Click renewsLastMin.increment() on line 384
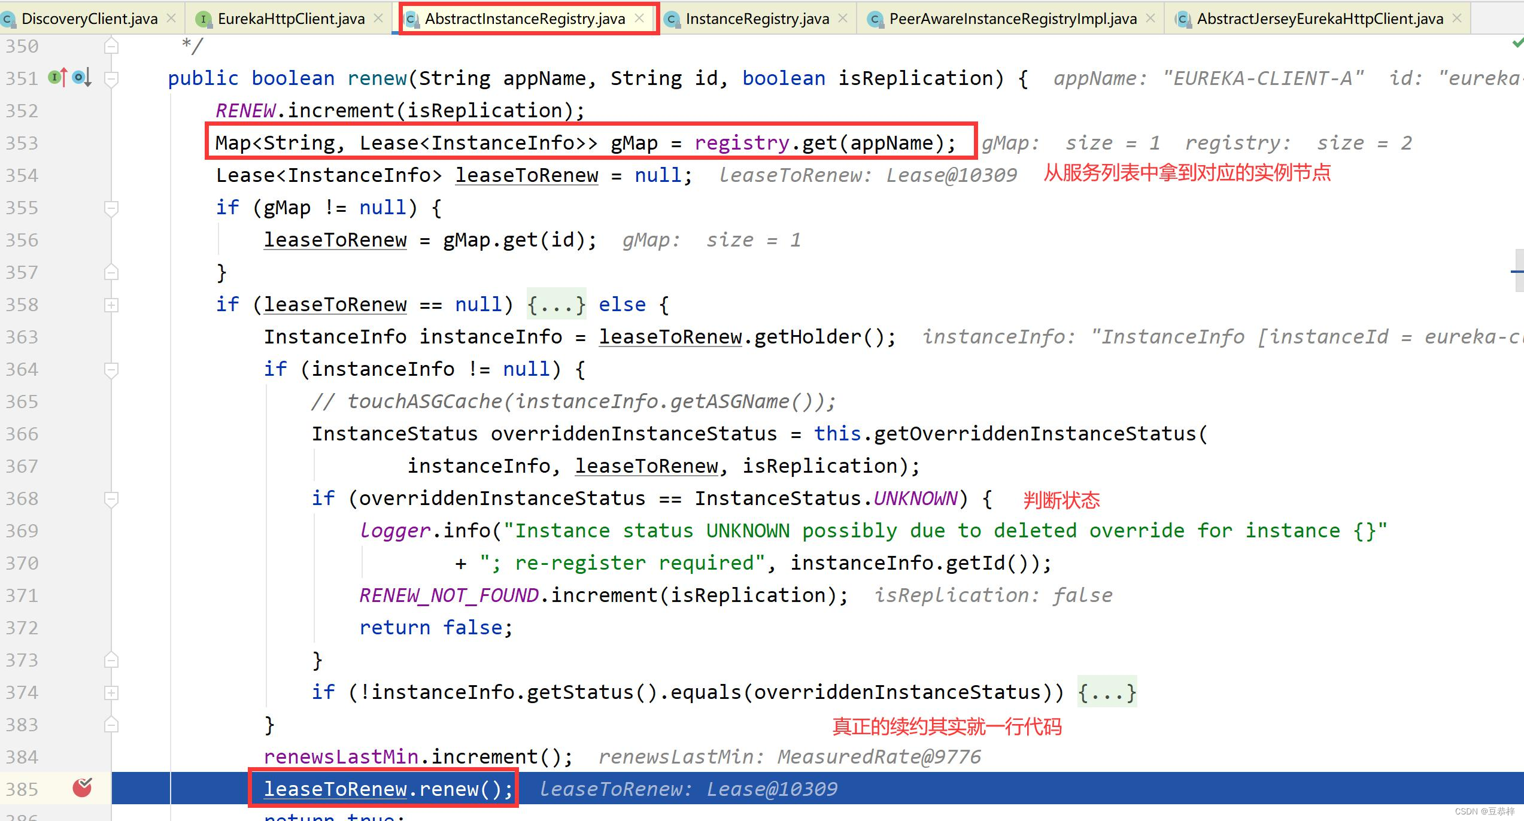This screenshot has height=821, width=1524. (x=412, y=757)
